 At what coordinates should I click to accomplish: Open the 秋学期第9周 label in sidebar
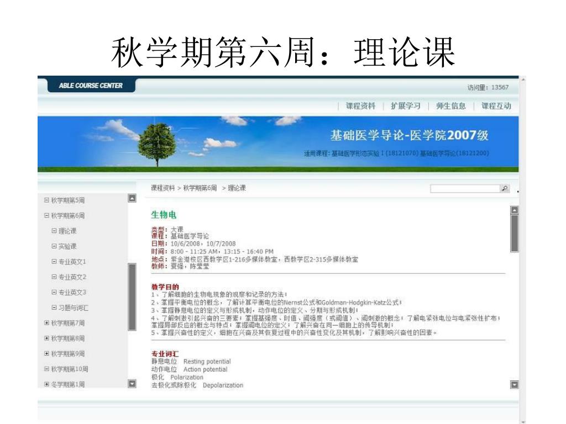point(68,354)
